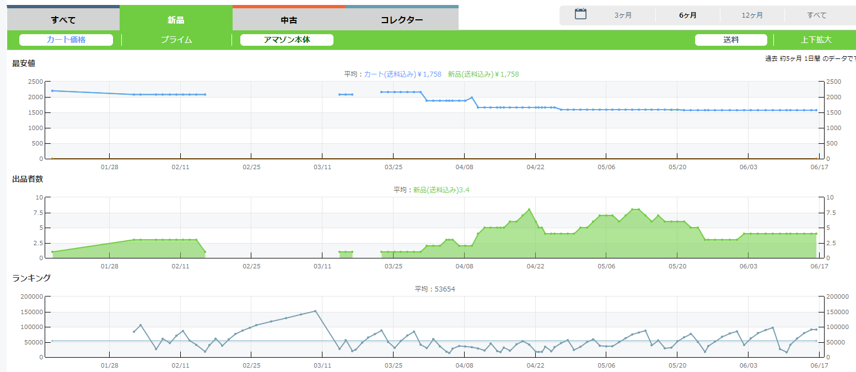
Task: Click the calendar icon beside the period options
Action: coord(580,14)
